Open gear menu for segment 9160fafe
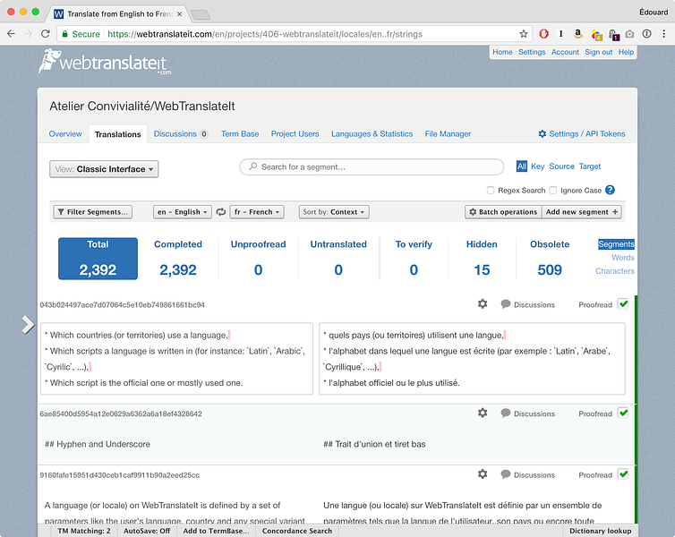Image resolution: width=675 pixels, height=537 pixels. point(483,474)
